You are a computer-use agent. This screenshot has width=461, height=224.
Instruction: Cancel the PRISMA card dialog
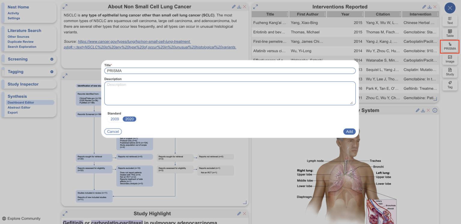pos(113,132)
